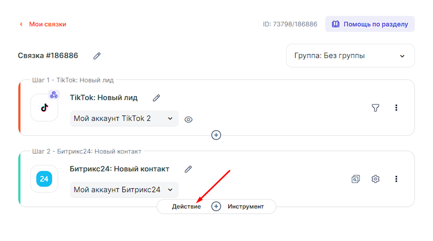433x241 pixels.
Task: Click the webhook badge on TikTok icon
Action: (x=54, y=95)
